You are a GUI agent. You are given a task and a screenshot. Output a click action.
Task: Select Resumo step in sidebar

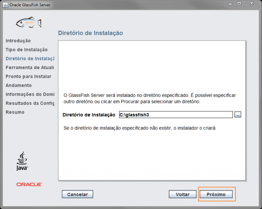[x=15, y=112]
